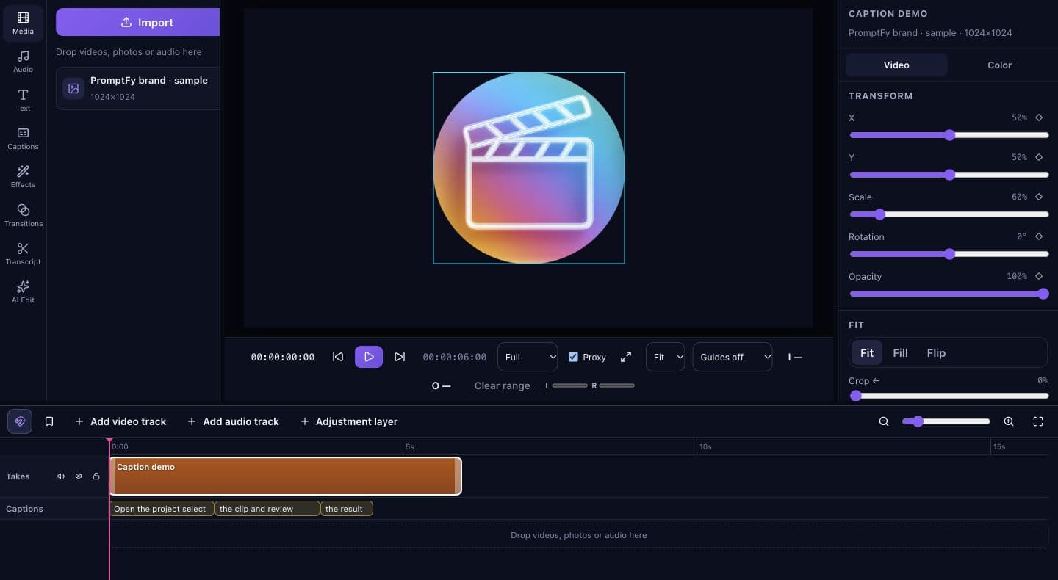This screenshot has width=1058, height=580.
Task: Select the Caption demo clip on timeline
Action: [285, 476]
